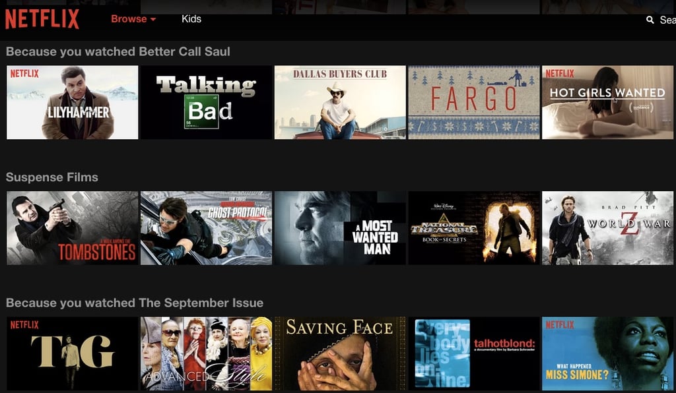
Task: Click the search magnifier icon
Action: tap(650, 19)
